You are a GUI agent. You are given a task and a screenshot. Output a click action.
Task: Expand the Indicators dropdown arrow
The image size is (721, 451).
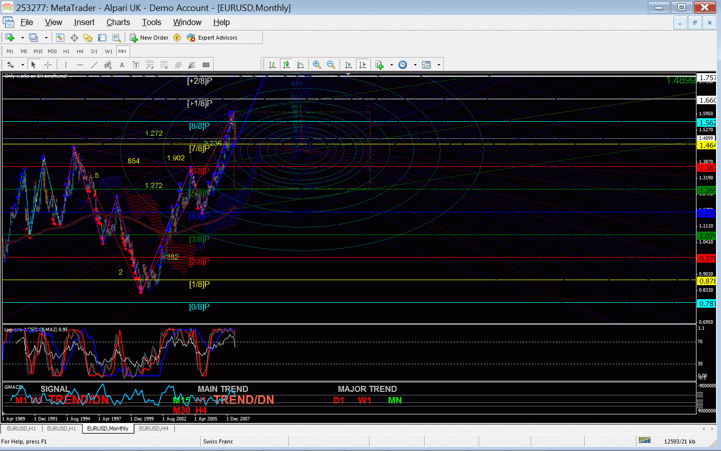point(392,65)
